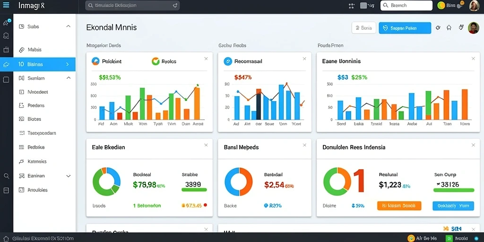This screenshot has height=242, width=484.
Task: Open the user avatar in page header
Action: (474, 28)
